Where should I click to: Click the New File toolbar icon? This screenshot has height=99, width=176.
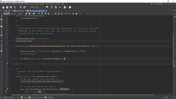coord(3,7)
